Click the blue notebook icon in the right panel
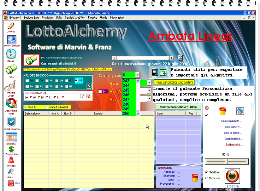This screenshot has height=191, width=260. point(240,111)
